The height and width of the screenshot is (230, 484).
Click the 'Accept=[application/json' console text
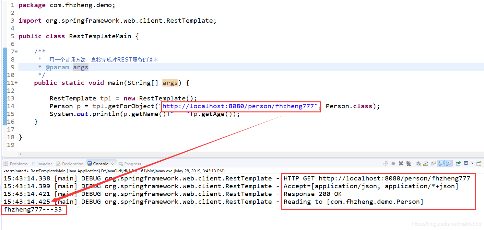pyautogui.click(x=330, y=186)
